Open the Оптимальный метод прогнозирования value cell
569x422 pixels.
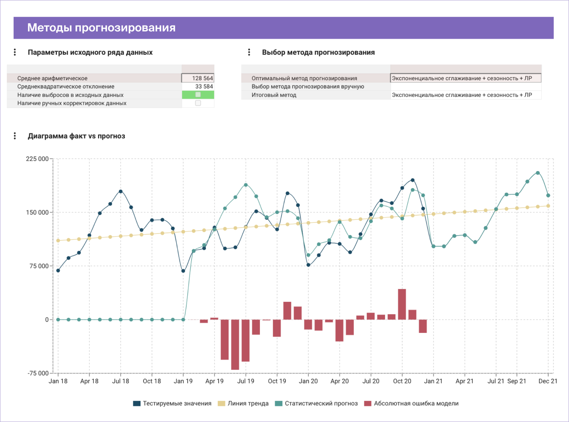click(x=466, y=78)
